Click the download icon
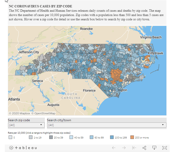 pyautogui.click(x=154, y=148)
